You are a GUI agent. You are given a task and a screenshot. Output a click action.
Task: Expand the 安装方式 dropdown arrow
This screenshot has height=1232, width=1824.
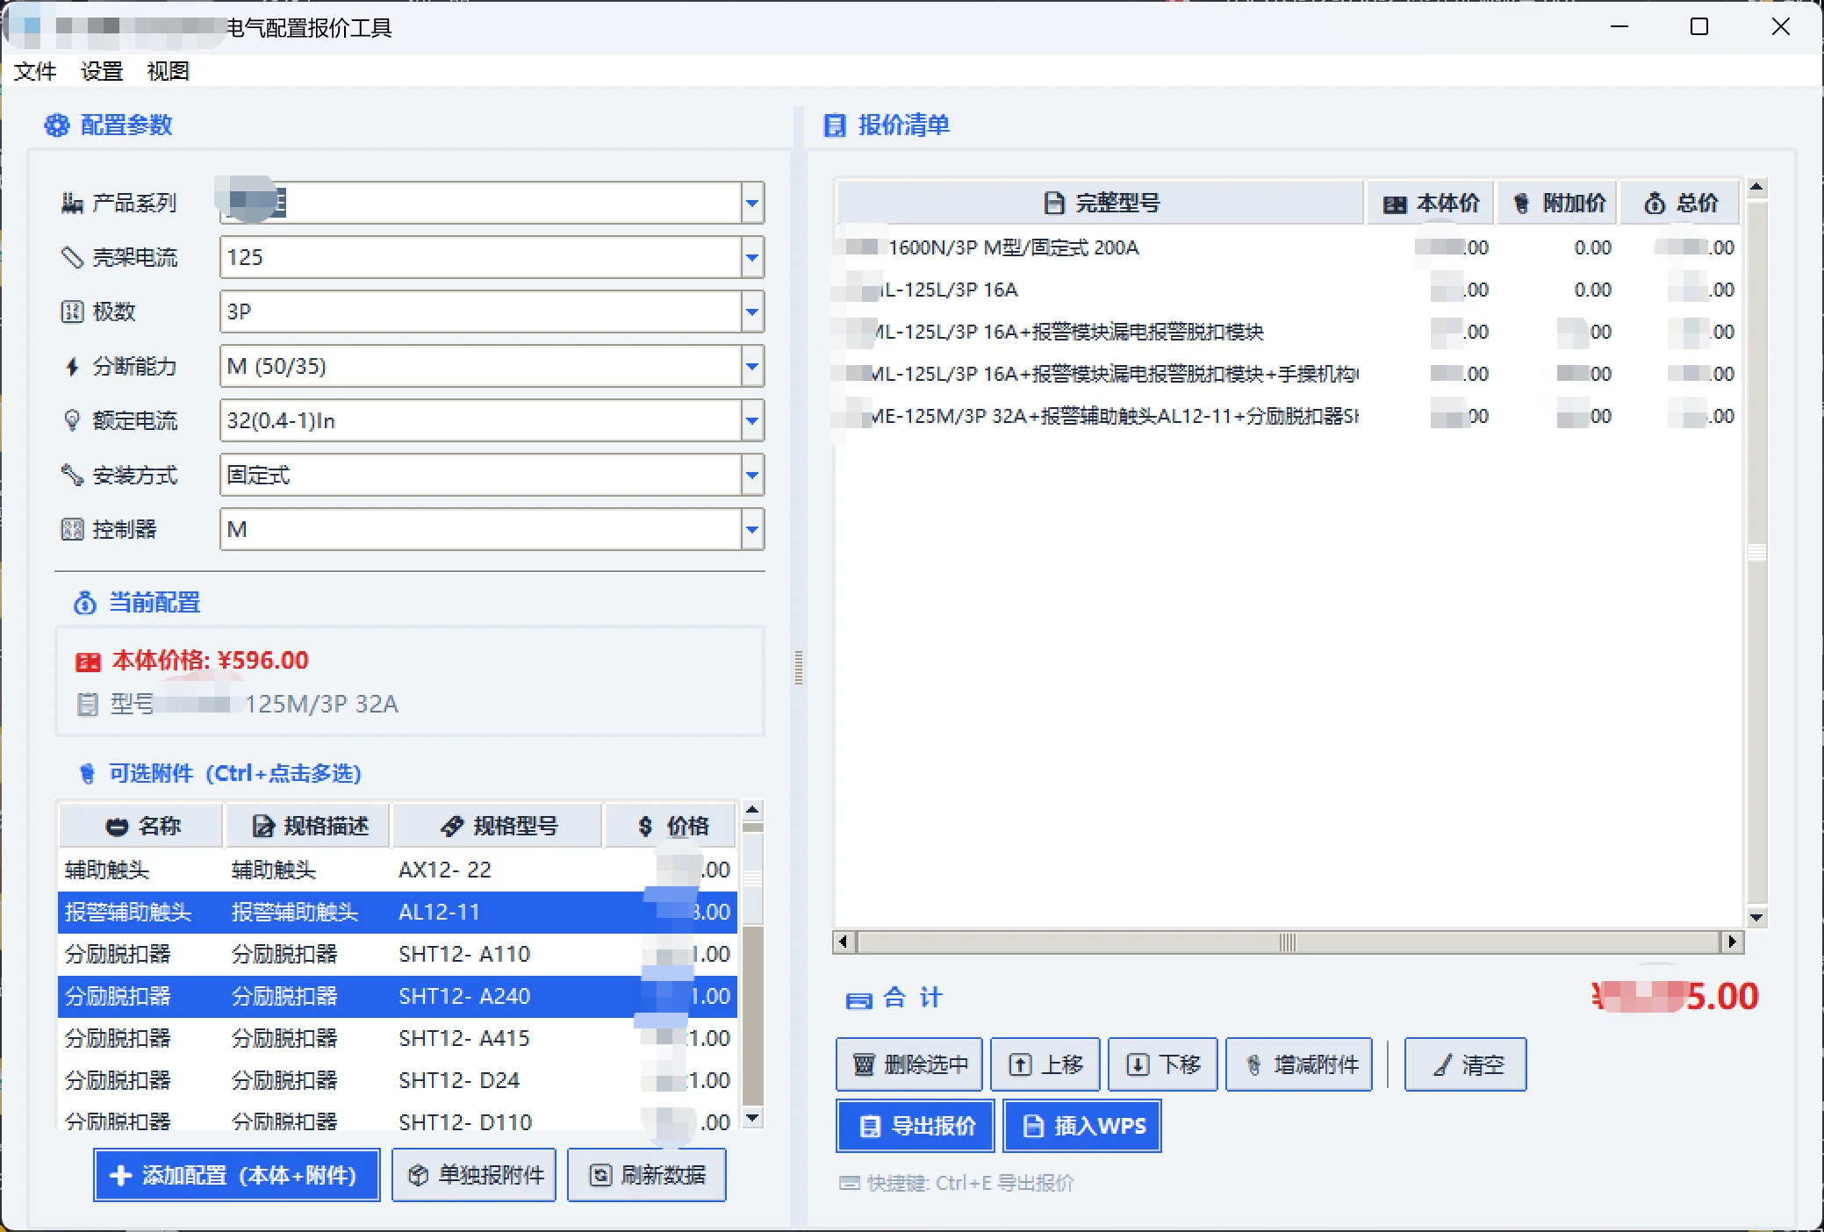(x=752, y=476)
